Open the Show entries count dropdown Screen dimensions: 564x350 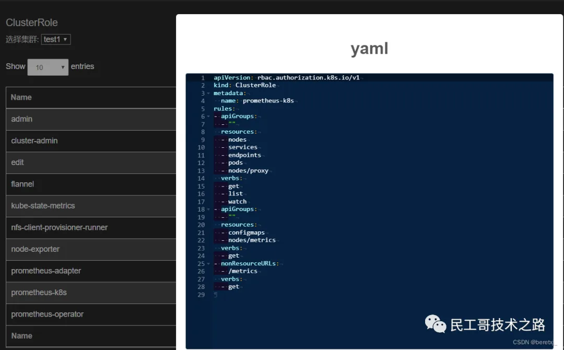48,67
